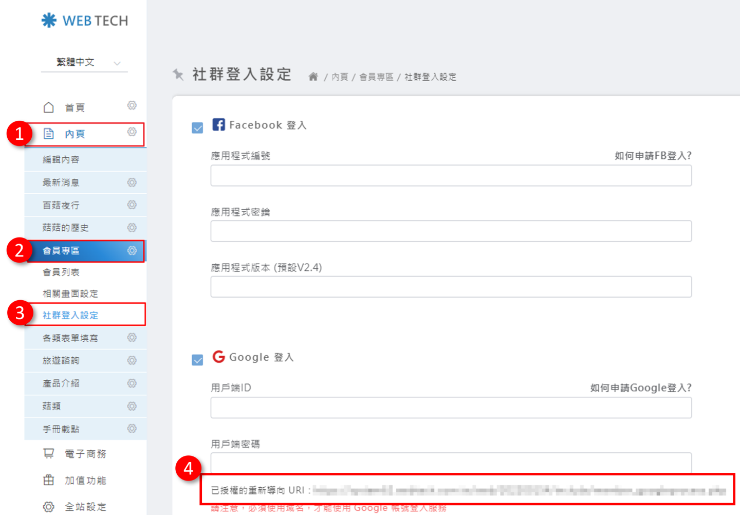Image resolution: width=740 pixels, height=515 pixels.
Task: Toggle the Google 登入 checkbox
Action: coord(197,360)
